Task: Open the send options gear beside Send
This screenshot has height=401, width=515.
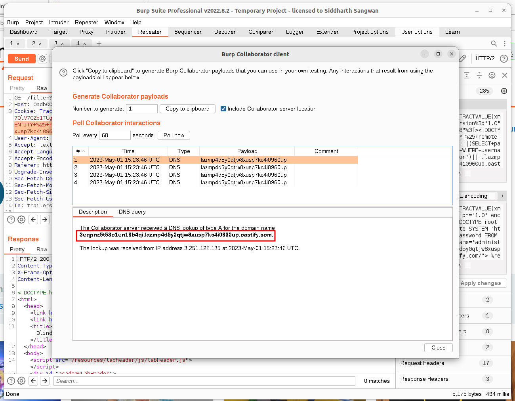Action: (x=42, y=59)
